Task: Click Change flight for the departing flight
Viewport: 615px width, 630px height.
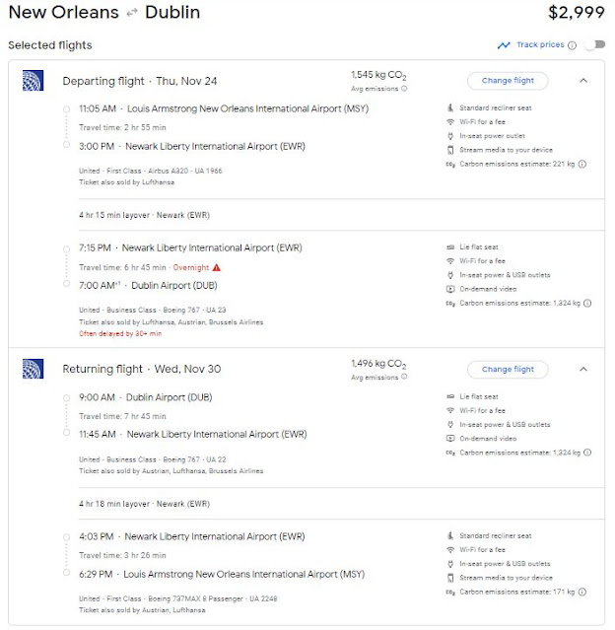Action: coord(508,81)
